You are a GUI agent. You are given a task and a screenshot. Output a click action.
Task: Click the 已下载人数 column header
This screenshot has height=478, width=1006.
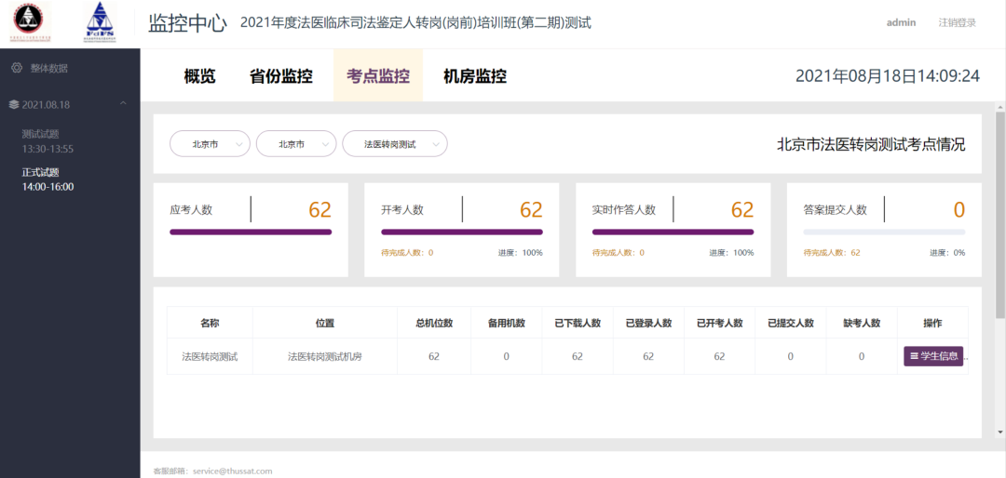point(578,323)
